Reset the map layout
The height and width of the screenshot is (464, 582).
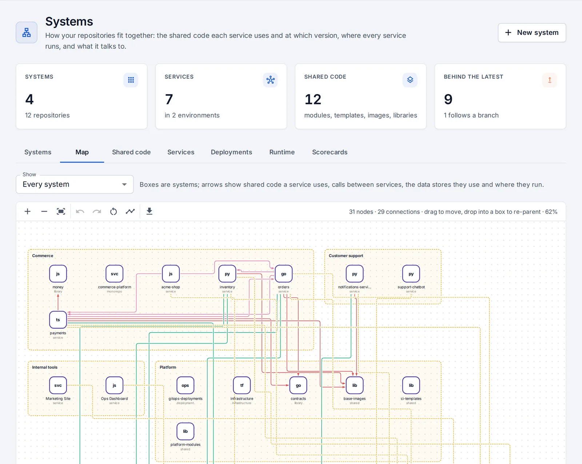(113, 212)
